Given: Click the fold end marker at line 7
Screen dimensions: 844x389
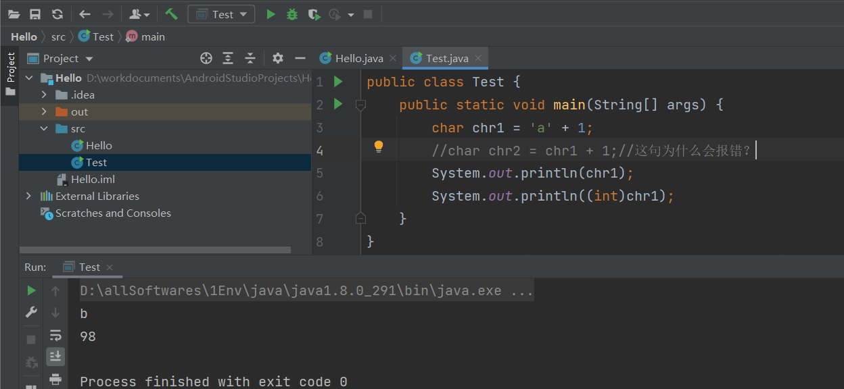Looking at the screenshot, I should tap(360, 217).
